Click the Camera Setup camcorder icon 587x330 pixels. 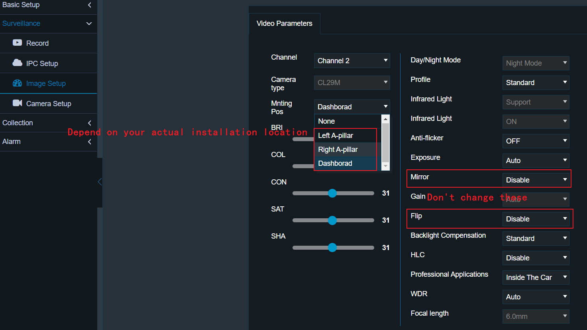[x=17, y=103]
